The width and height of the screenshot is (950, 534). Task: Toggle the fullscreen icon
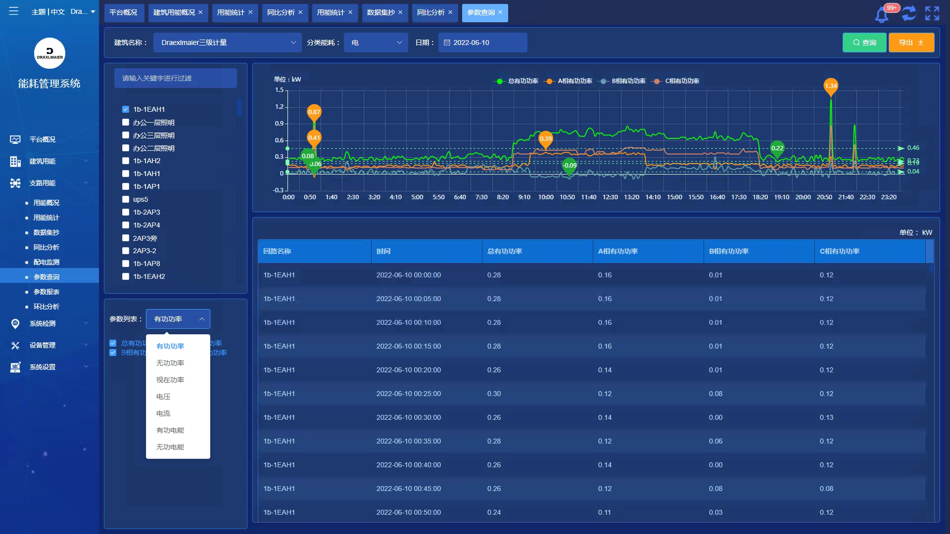pos(932,13)
